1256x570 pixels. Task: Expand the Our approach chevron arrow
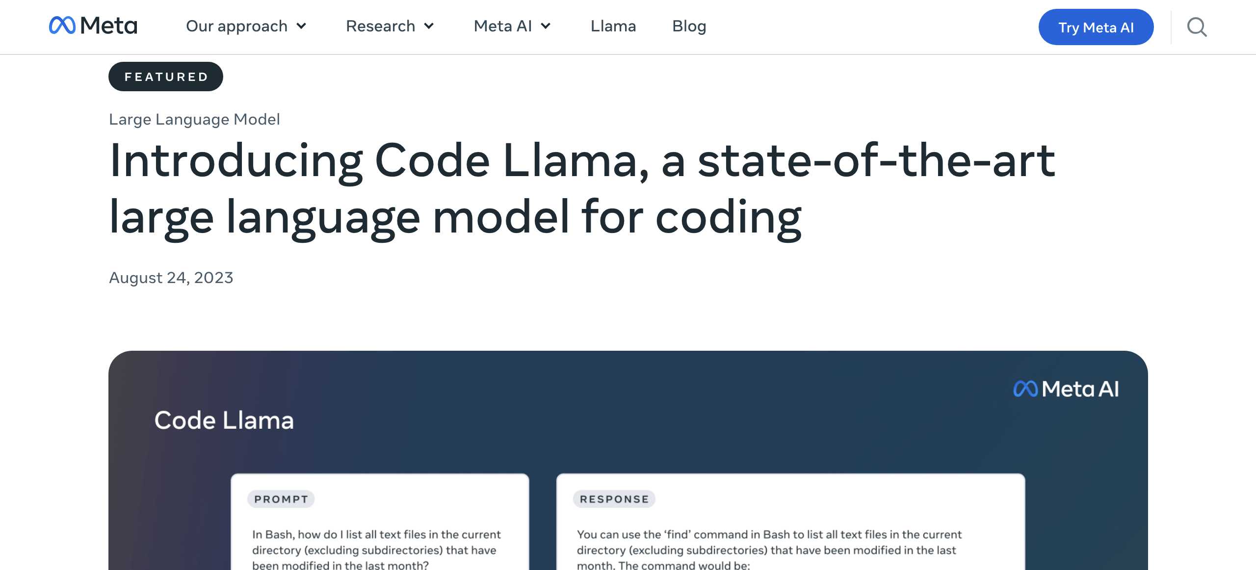(x=302, y=26)
